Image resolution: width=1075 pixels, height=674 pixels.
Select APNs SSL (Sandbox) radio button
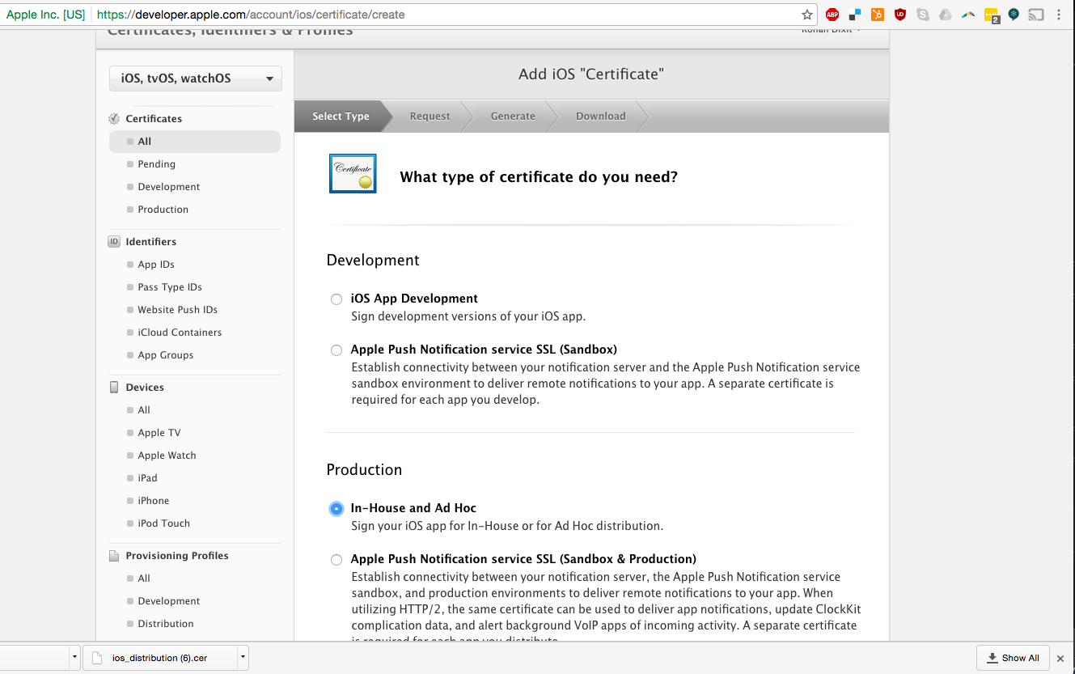point(336,350)
